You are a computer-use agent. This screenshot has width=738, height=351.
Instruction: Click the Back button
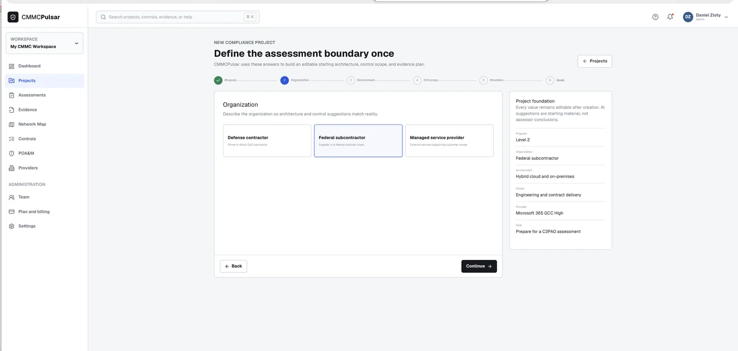[233, 266]
